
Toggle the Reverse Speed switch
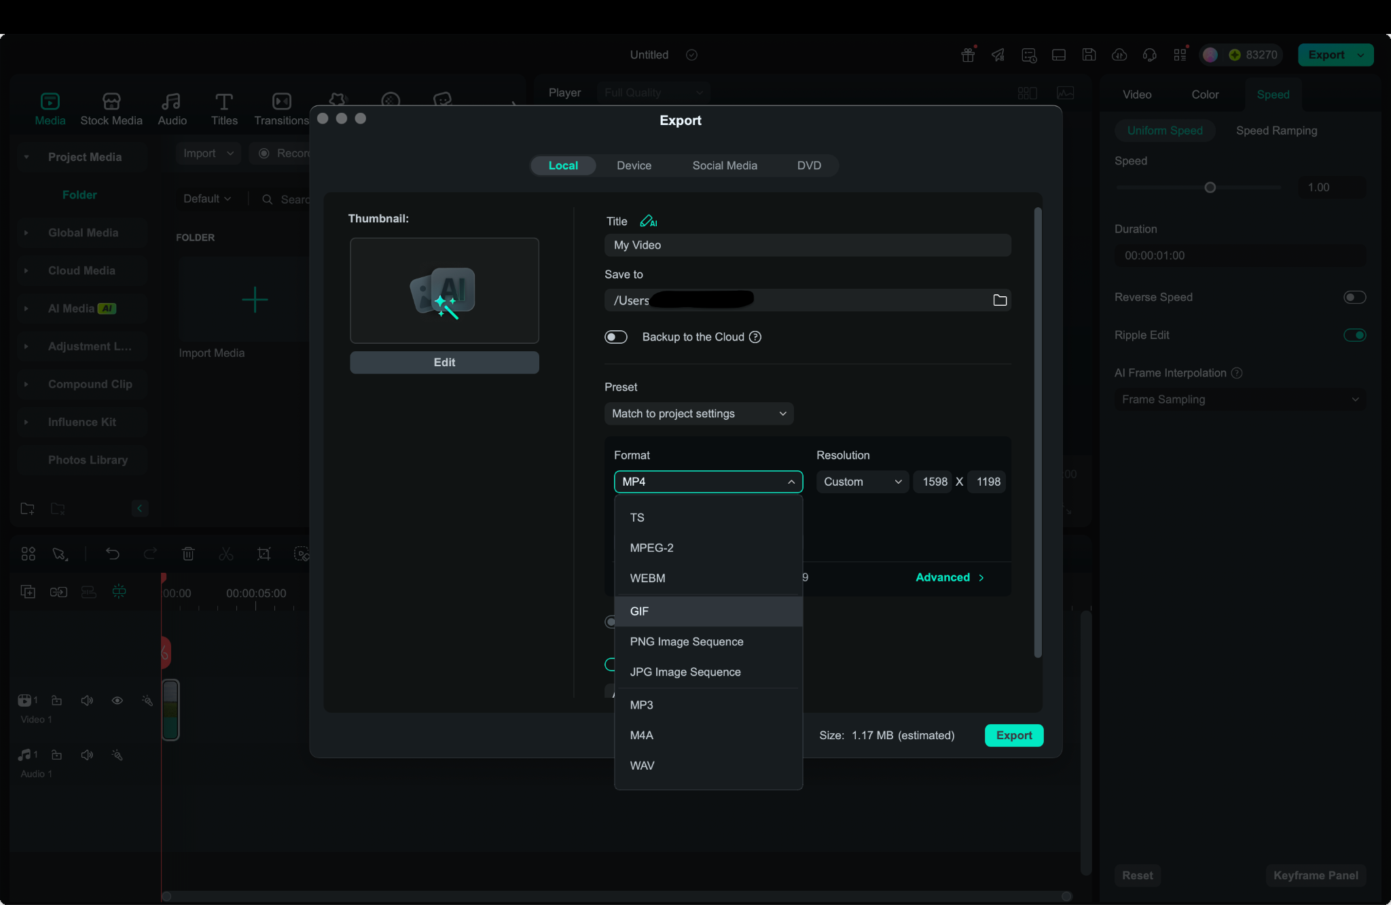1354,297
